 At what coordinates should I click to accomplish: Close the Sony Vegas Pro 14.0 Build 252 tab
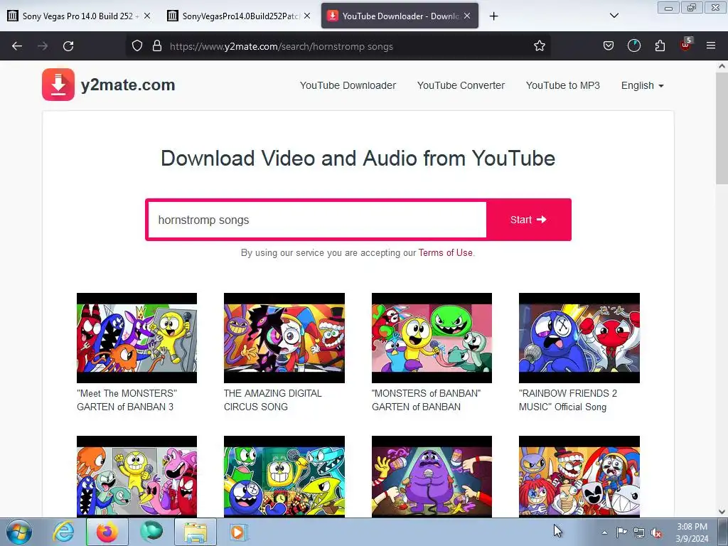(x=147, y=16)
